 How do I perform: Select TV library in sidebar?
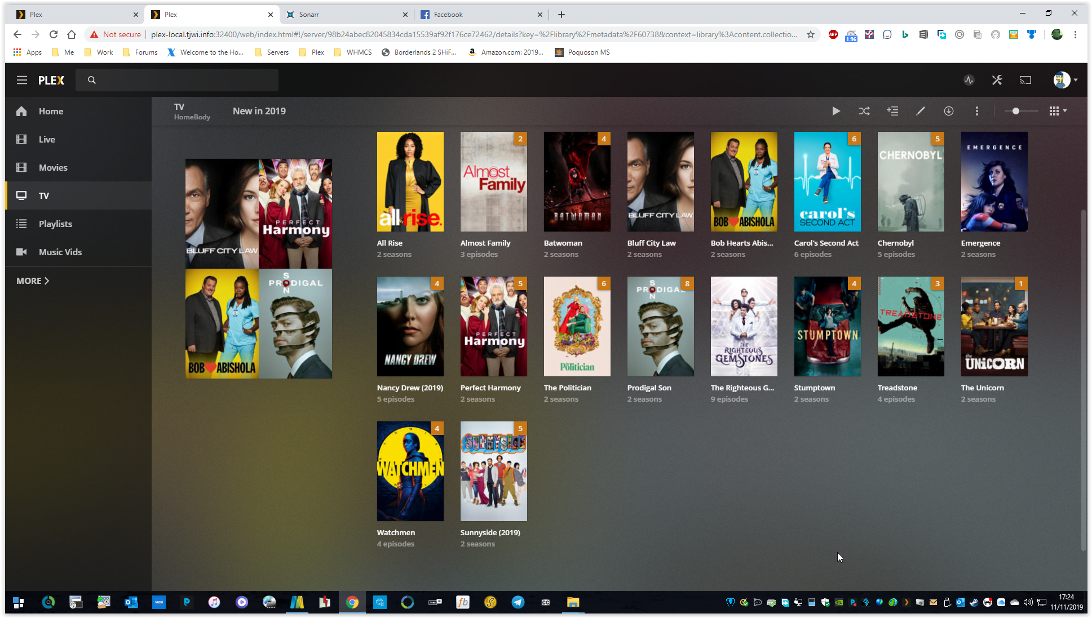[x=78, y=195]
